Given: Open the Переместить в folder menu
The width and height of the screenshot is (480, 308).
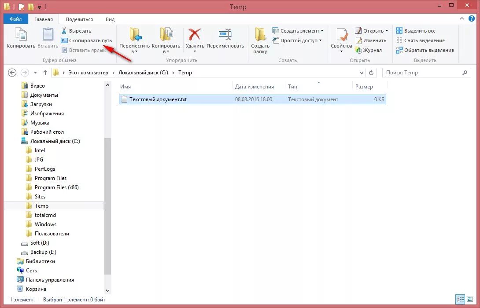Looking at the screenshot, I should tap(134, 40).
